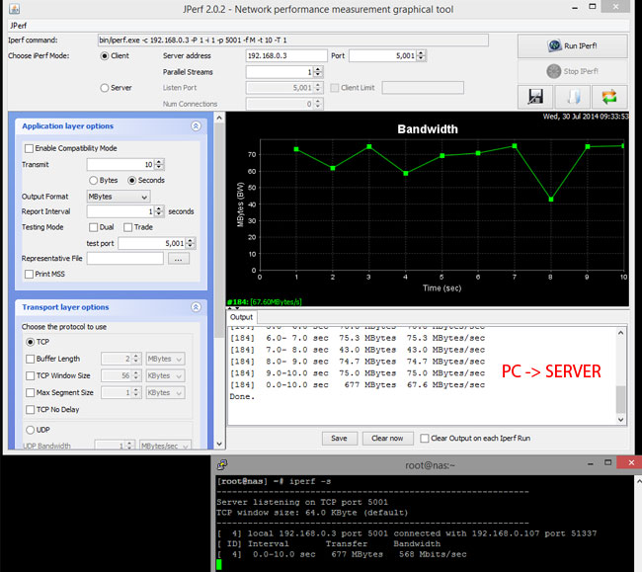The height and width of the screenshot is (572, 642).
Task: Open the TCP Window Size KBytes dropdown
Action: (165, 375)
